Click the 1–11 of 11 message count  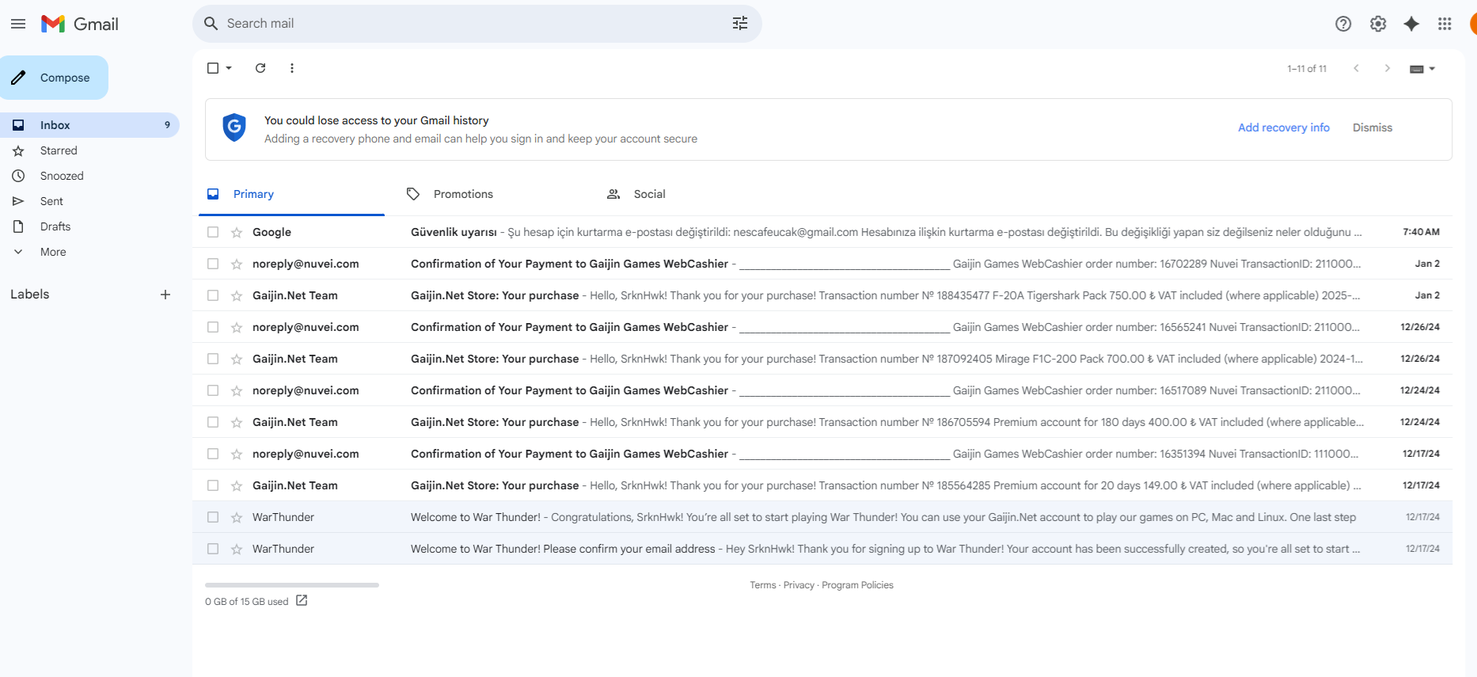point(1307,69)
